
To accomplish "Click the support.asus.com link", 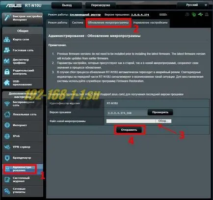I will pos(109,94).
